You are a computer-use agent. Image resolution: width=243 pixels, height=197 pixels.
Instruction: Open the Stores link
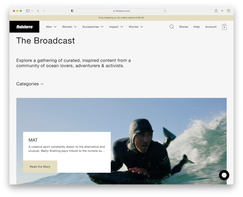(x=184, y=27)
